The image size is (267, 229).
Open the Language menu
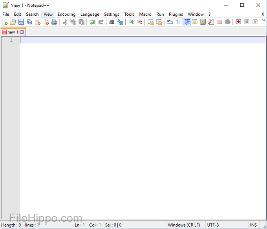coord(90,14)
